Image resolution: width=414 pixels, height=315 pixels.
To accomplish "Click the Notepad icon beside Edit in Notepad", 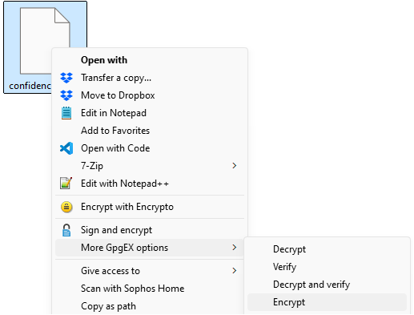I will [x=66, y=113].
